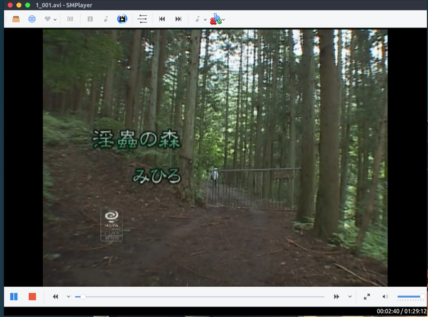Click the toolbar drag handle
This screenshot has width=428, height=317.
tap(6, 19)
